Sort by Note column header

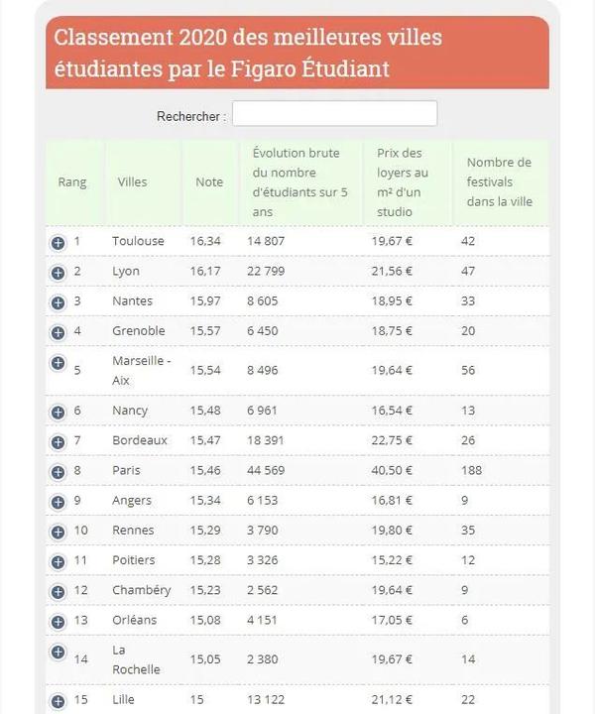[x=209, y=182]
